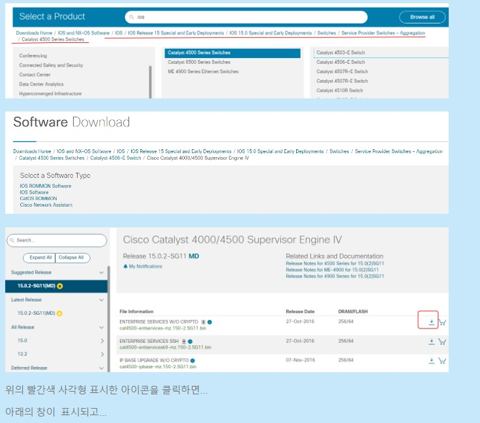Click cat4500-entservicesk9-mz.150-2.SG11.bin file name
The height and width of the screenshot is (423, 480).
(165, 347)
